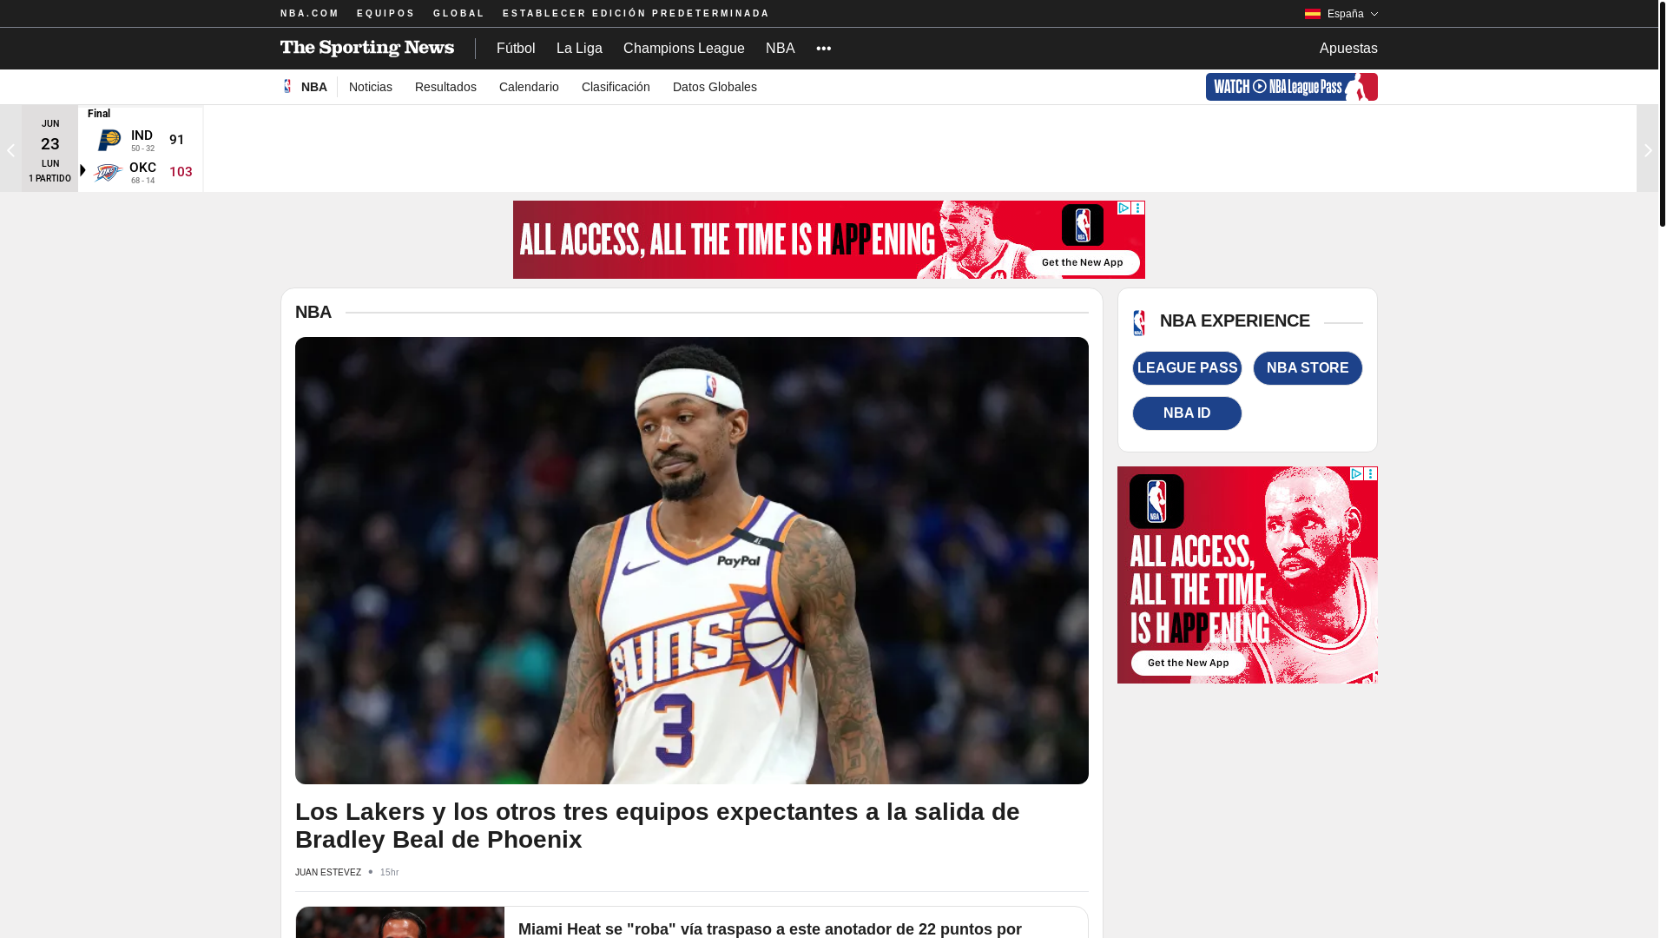Click the Indiana Pacers team logo
This screenshot has width=1667, height=938.
(109, 140)
